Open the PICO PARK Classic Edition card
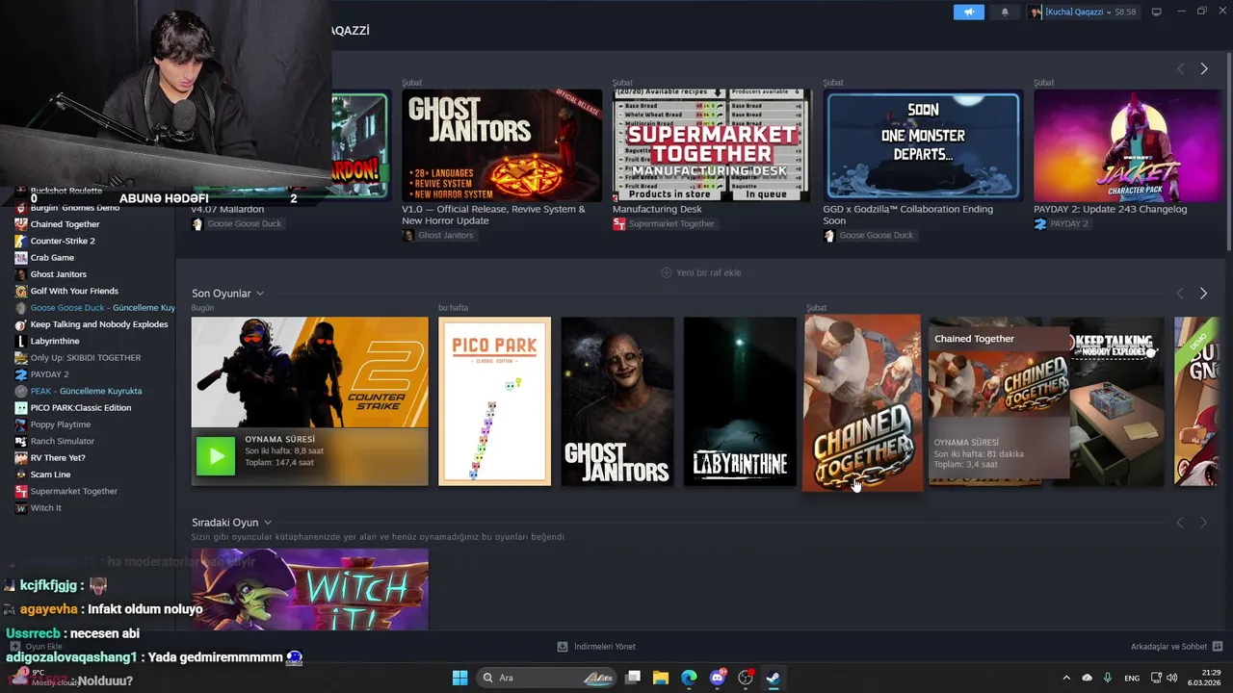The height and width of the screenshot is (693, 1233). (x=494, y=401)
